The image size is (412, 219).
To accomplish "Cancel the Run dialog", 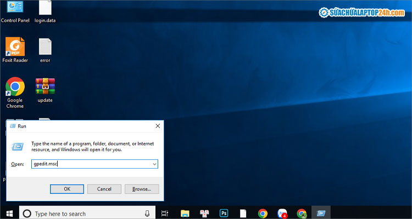I will pyautogui.click(x=104, y=189).
